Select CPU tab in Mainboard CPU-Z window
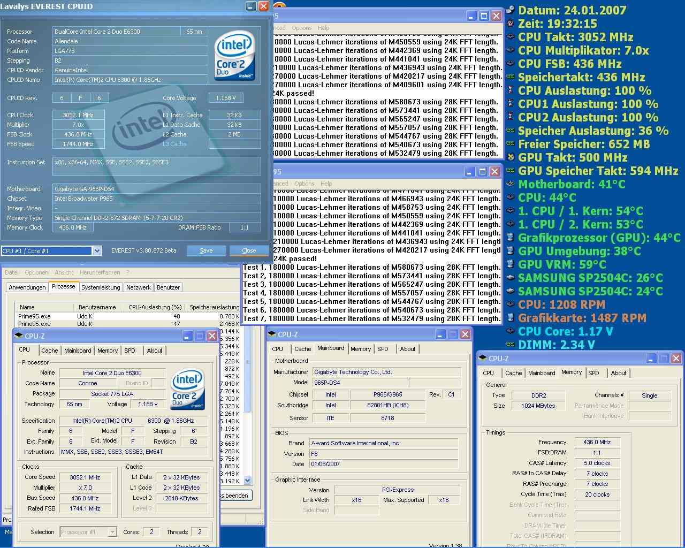The height and width of the screenshot is (548, 685). tap(277, 349)
